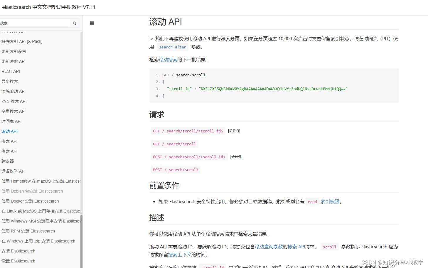Select 清除滚动 API in sidebar

[14, 91]
